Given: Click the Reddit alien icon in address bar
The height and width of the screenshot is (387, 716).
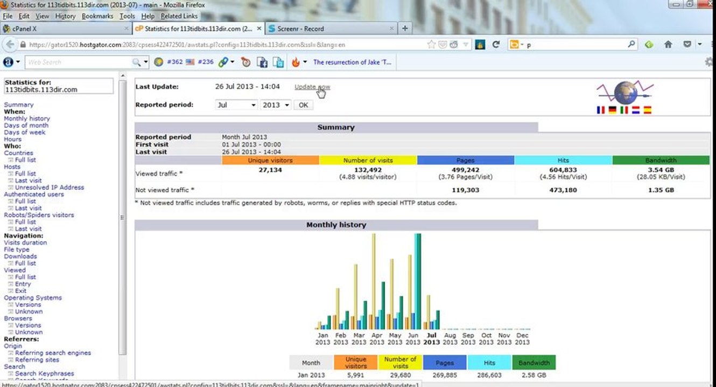Looking at the screenshot, I should coord(454,45).
